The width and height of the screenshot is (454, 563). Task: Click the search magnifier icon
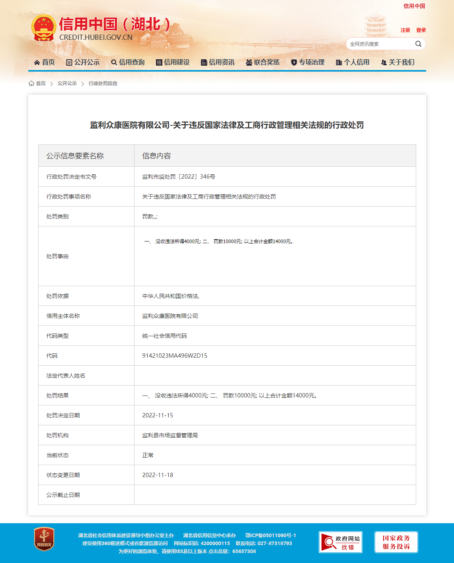click(x=418, y=44)
